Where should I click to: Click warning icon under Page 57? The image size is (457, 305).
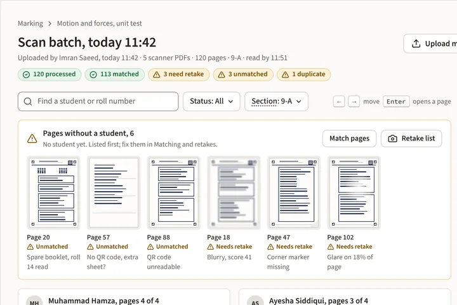click(90, 247)
